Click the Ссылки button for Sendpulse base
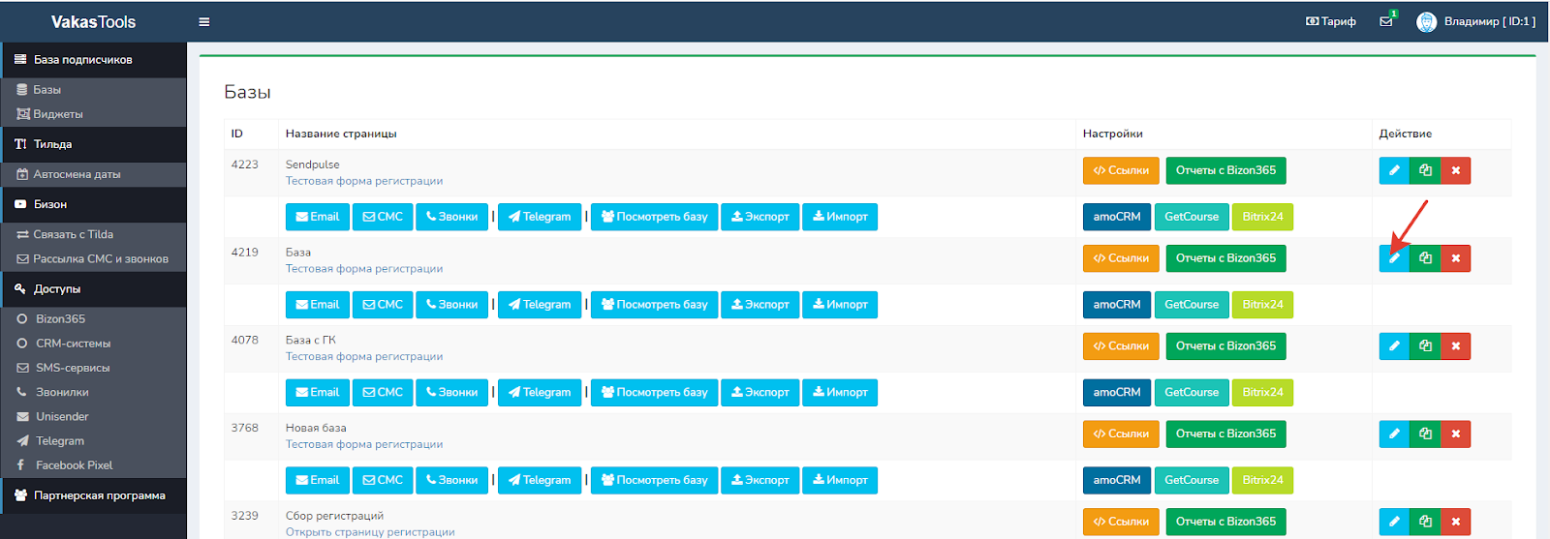 1121,170
